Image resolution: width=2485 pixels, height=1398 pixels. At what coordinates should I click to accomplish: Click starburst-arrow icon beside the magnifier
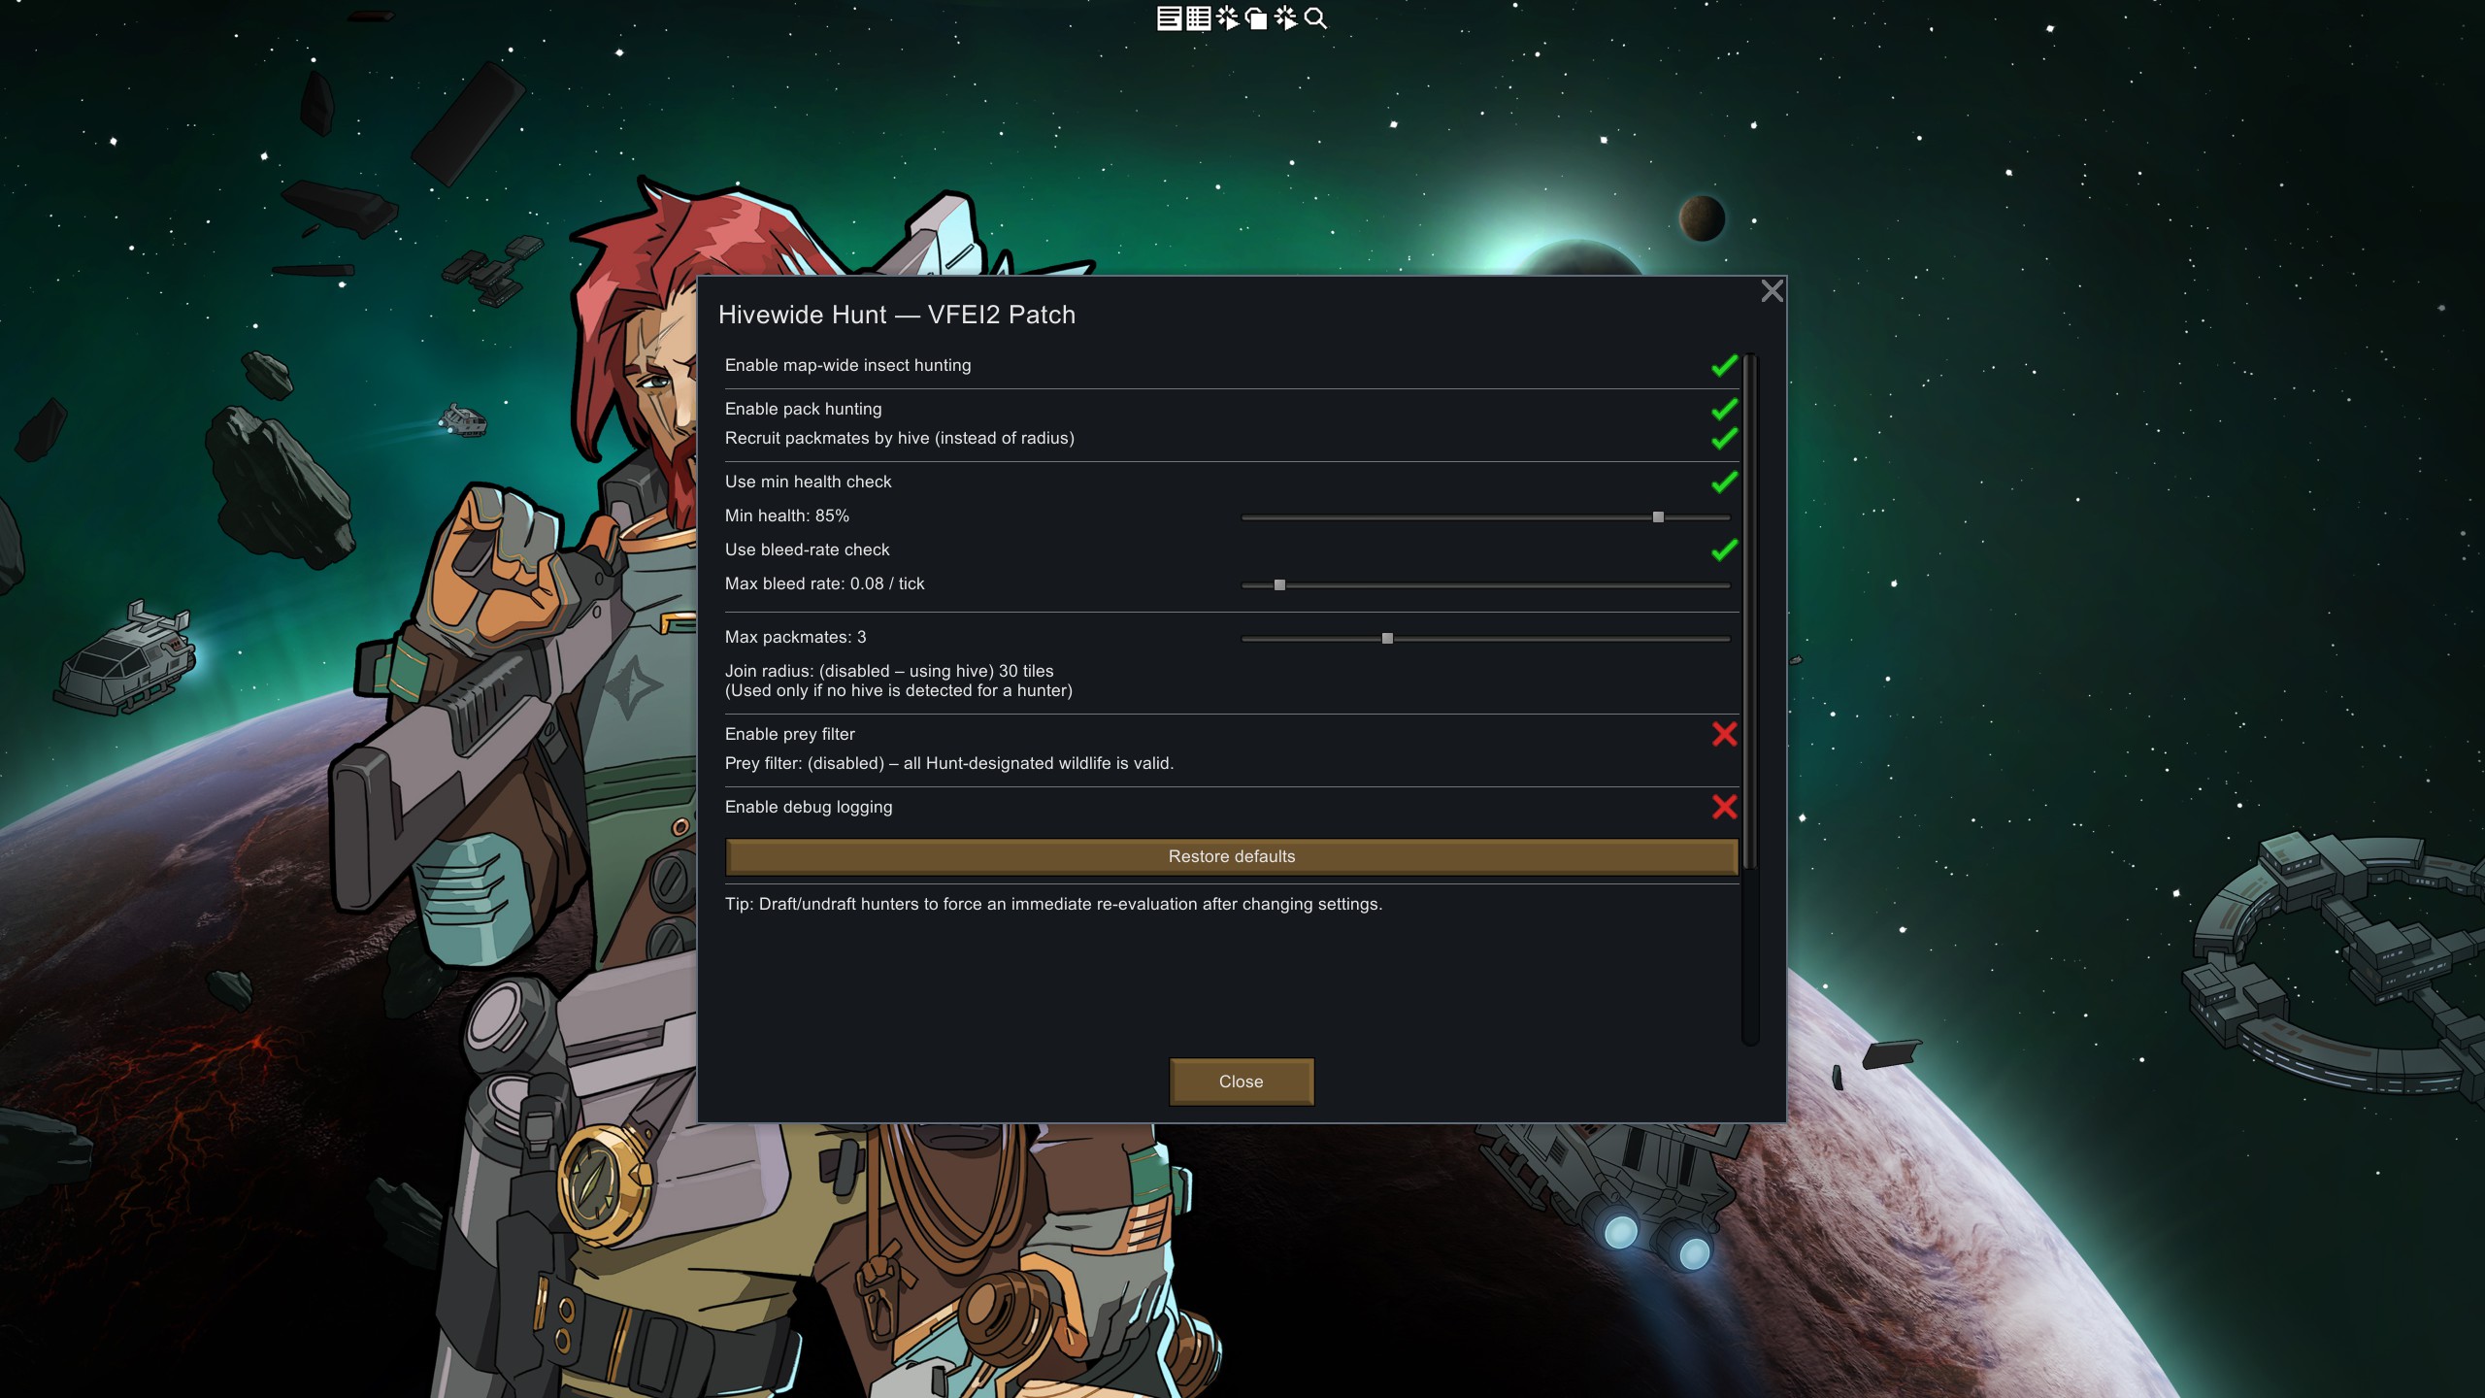1285,18
